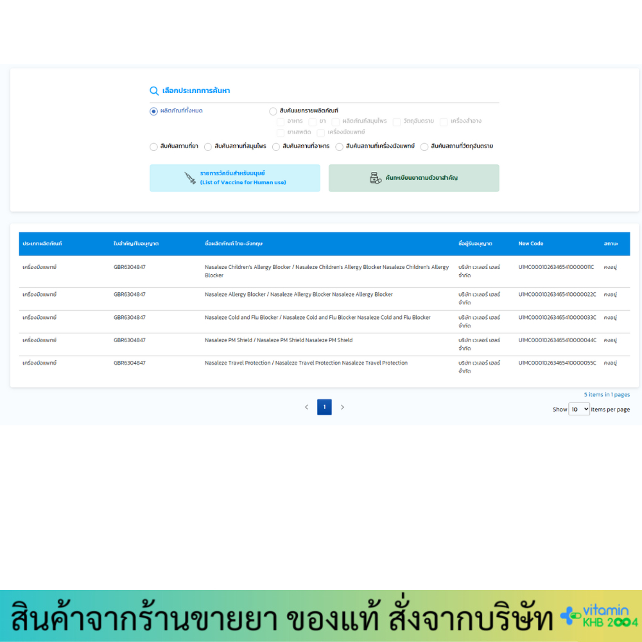Click the syringe icon on vaccine list button

(190, 178)
